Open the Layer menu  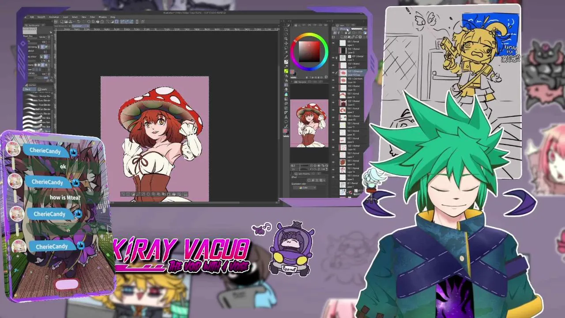tap(65, 17)
